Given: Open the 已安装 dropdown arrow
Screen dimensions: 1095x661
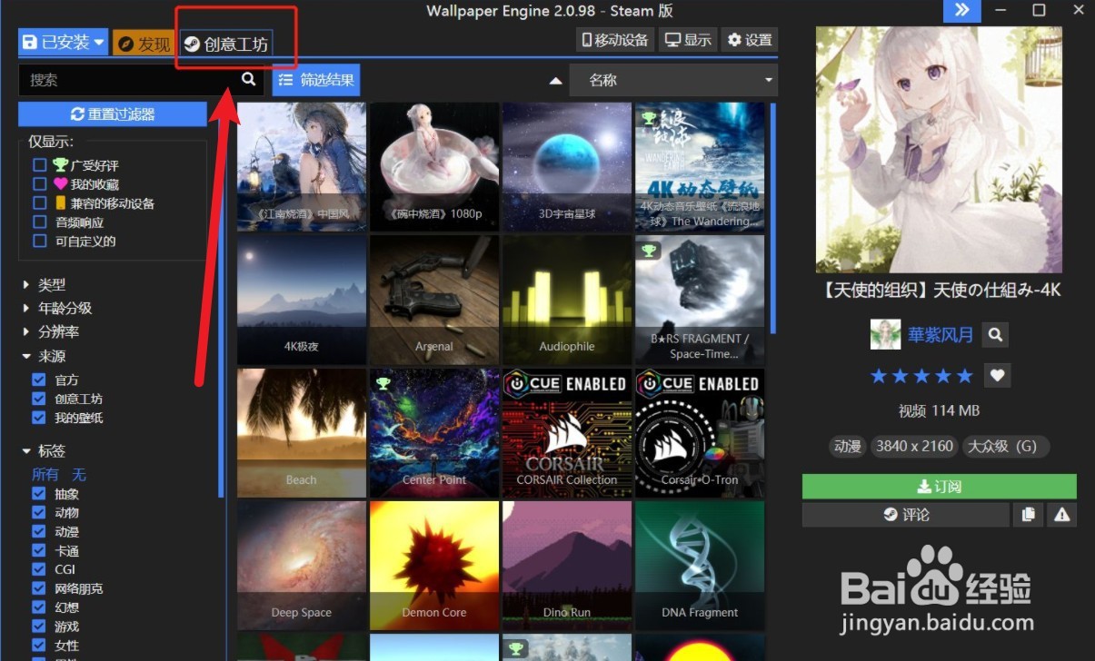Looking at the screenshot, I should pyautogui.click(x=99, y=43).
